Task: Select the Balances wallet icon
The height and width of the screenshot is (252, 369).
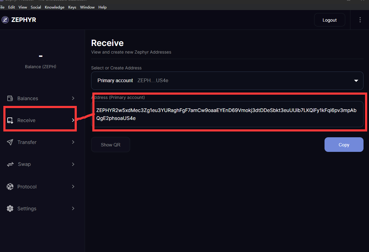Action: tap(10, 98)
